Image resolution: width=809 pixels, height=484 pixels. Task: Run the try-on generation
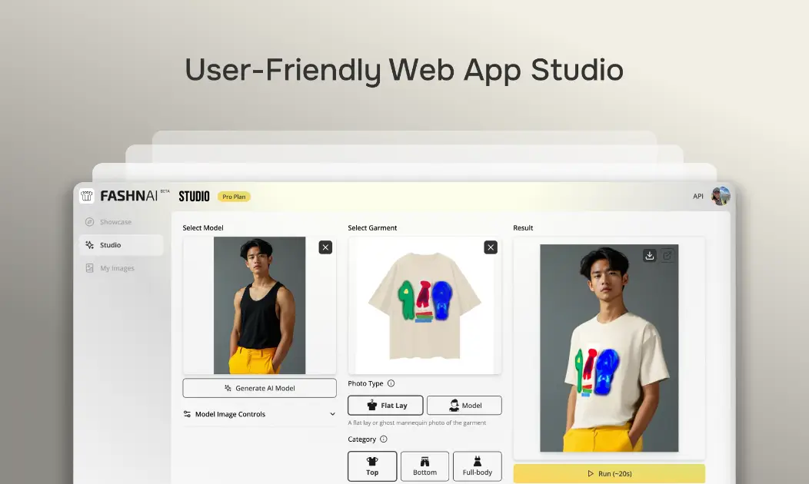(611, 473)
